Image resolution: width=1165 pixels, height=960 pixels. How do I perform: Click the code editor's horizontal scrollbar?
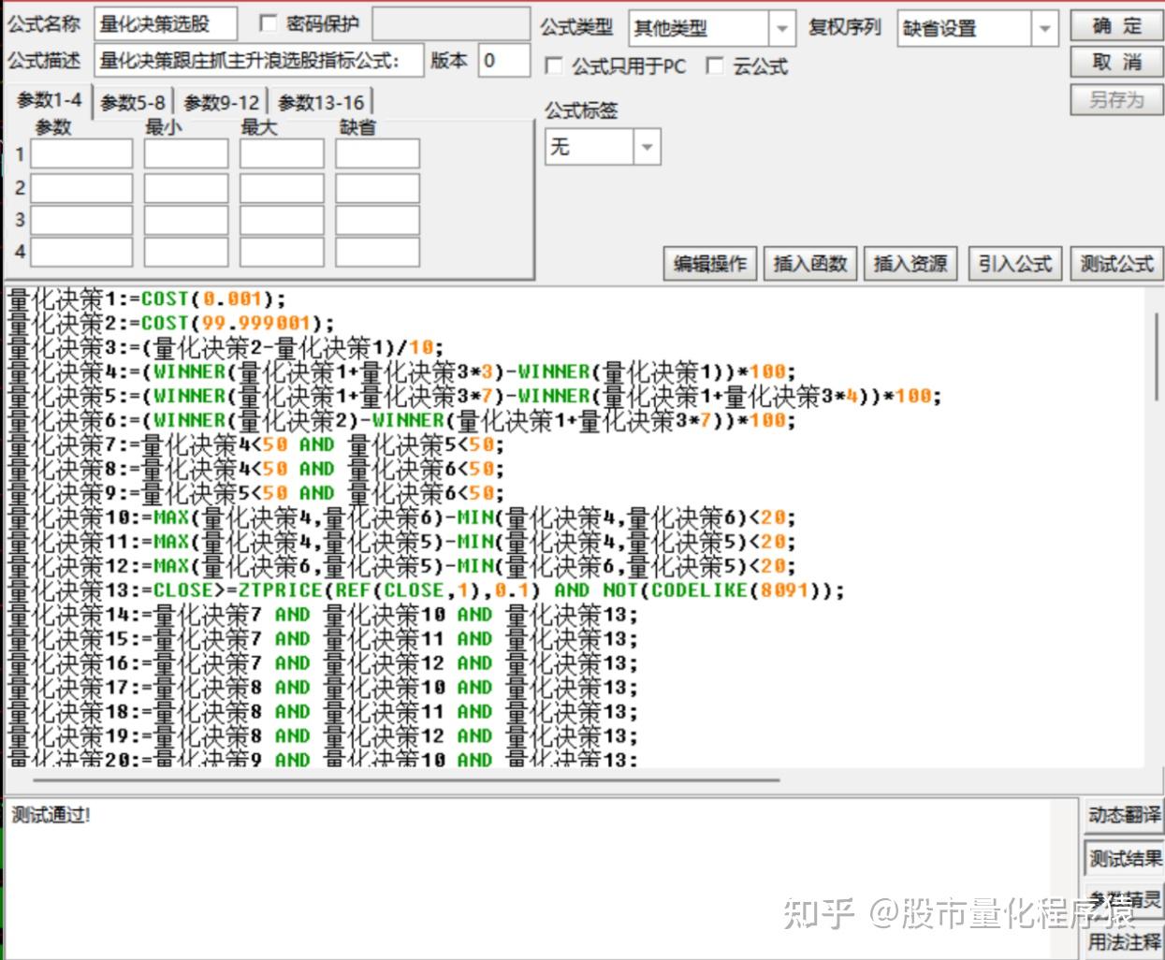click(x=407, y=778)
